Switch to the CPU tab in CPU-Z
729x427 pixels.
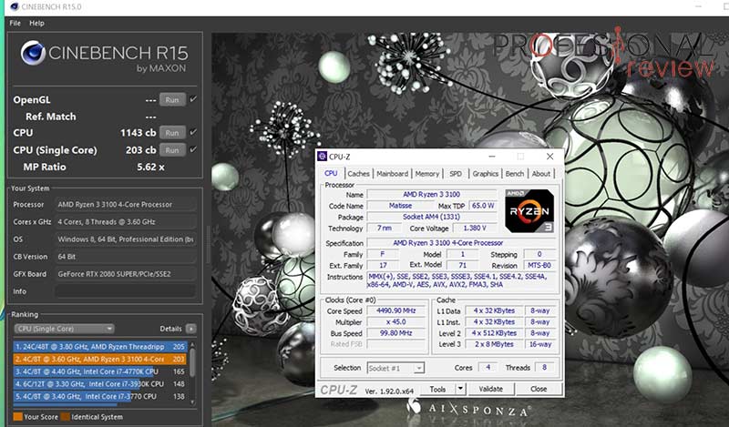(x=331, y=173)
